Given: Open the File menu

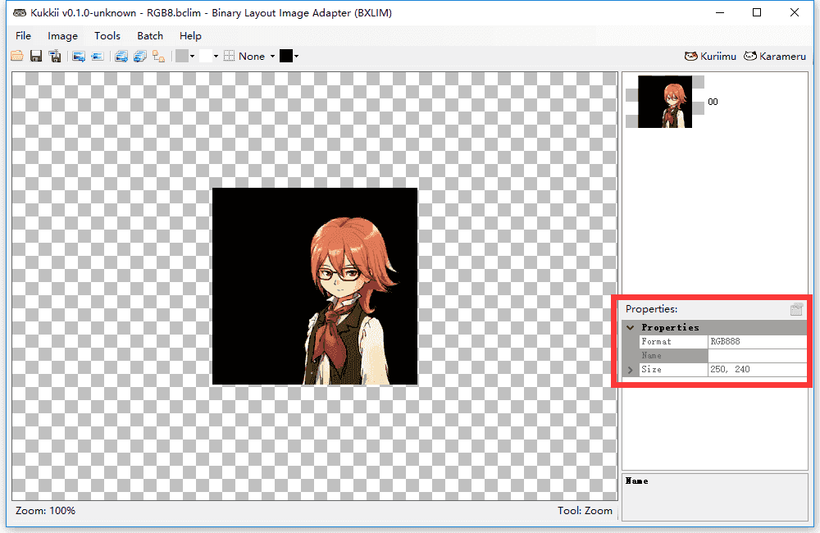Looking at the screenshot, I should point(23,35).
